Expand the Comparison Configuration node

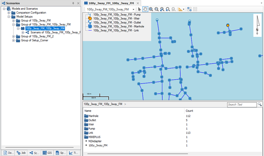9,13
